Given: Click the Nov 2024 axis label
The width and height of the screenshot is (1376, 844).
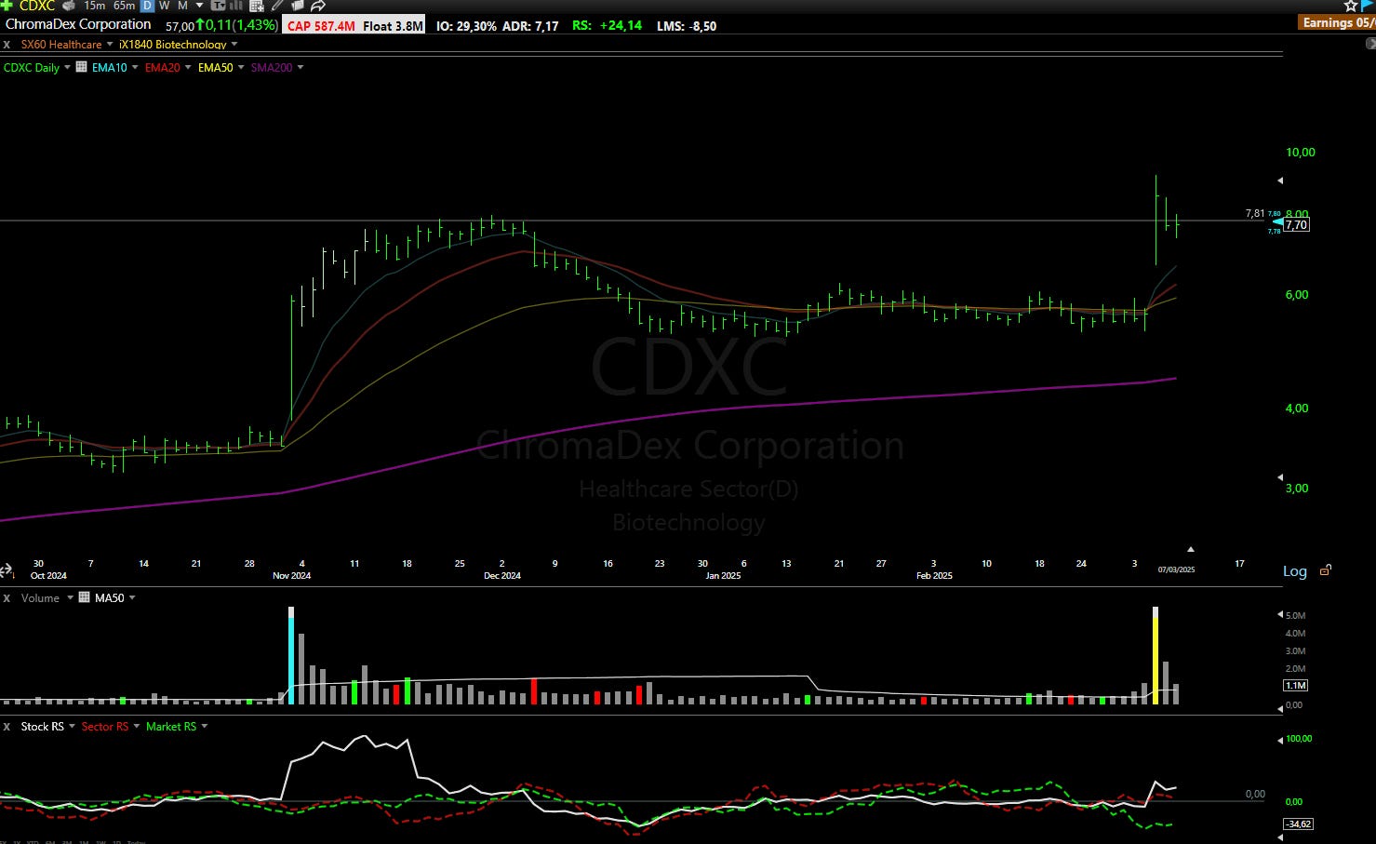Looking at the screenshot, I should [x=291, y=576].
